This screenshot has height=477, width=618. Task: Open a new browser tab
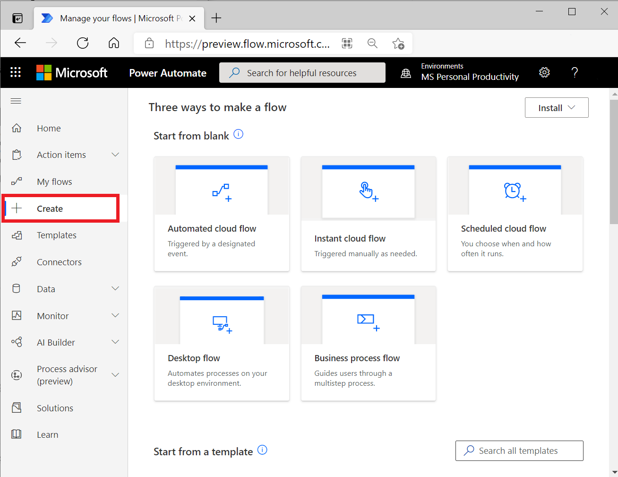click(x=216, y=18)
